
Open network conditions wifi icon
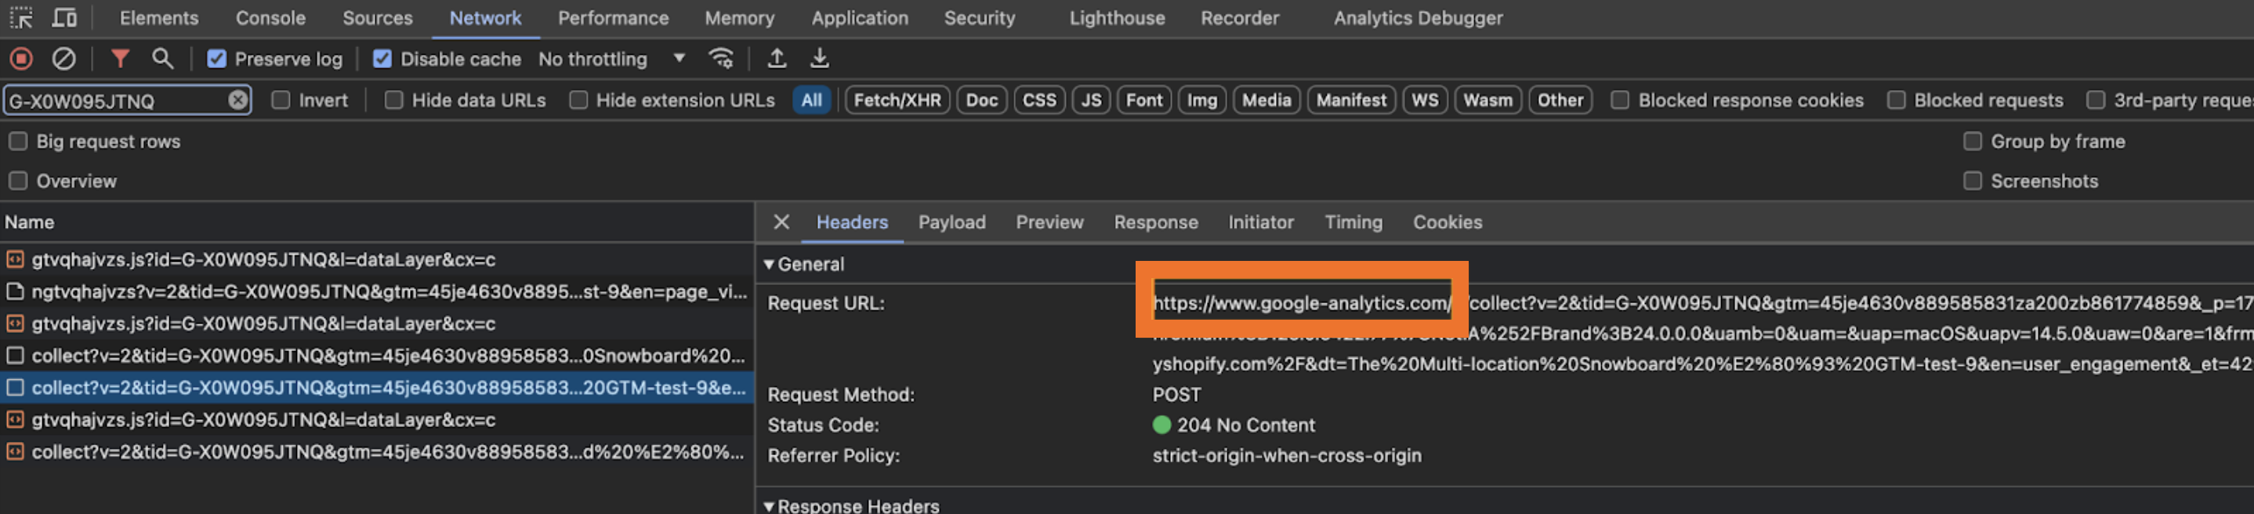(721, 59)
